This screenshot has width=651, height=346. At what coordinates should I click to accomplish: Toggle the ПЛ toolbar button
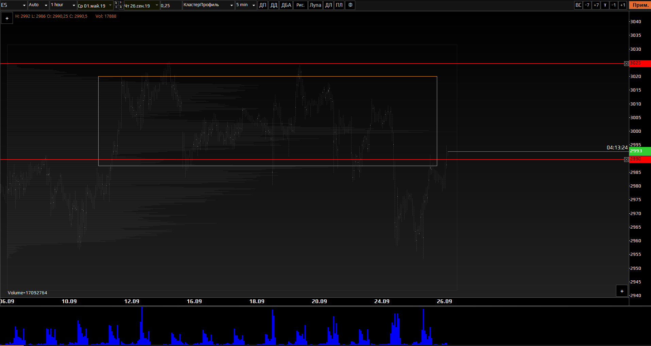pos(339,5)
